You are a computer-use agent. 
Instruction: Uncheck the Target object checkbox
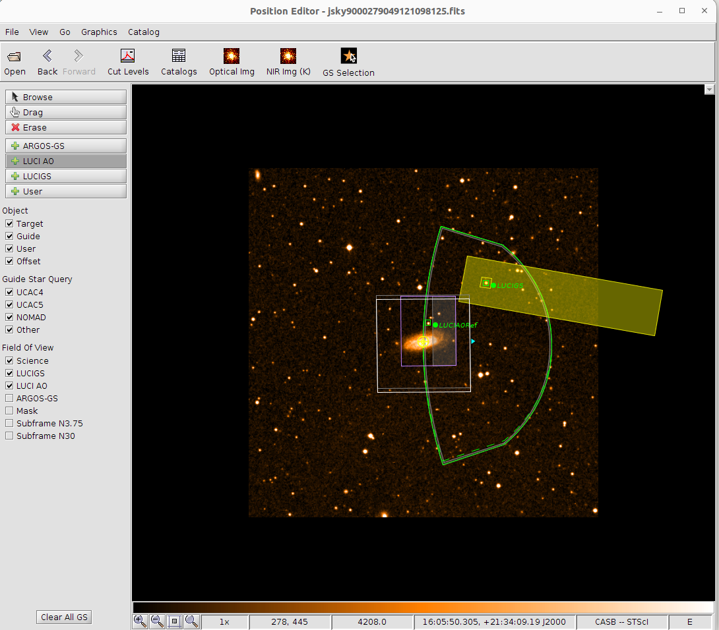click(9, 224)
